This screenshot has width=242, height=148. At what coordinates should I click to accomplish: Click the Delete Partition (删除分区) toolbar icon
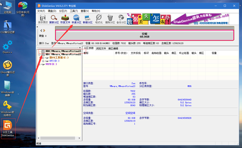[x=110, y=19]
